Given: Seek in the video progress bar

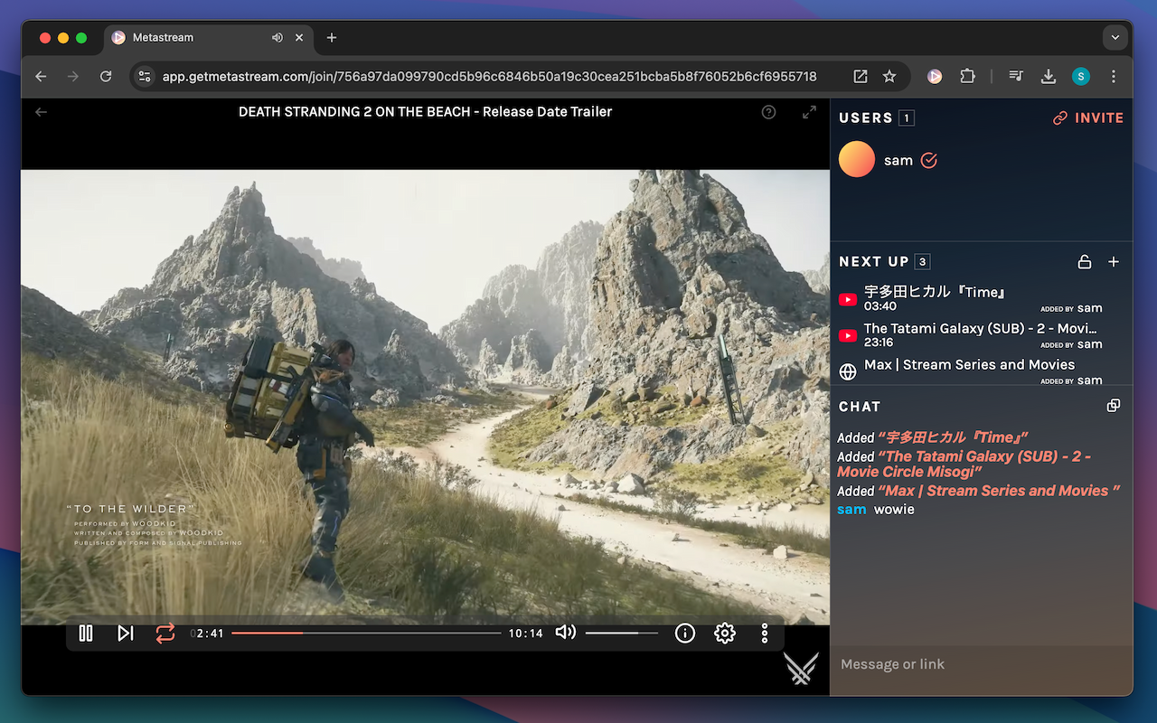Looking at the screenshot, I should pos(366,634).
